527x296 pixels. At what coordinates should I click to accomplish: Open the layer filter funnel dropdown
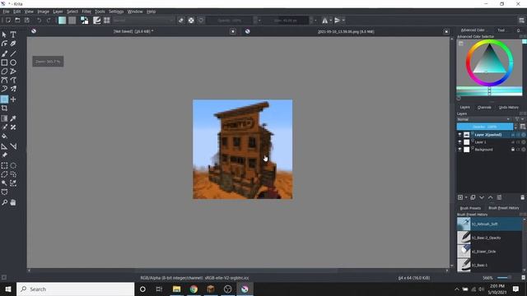click(x=518, y=119)
